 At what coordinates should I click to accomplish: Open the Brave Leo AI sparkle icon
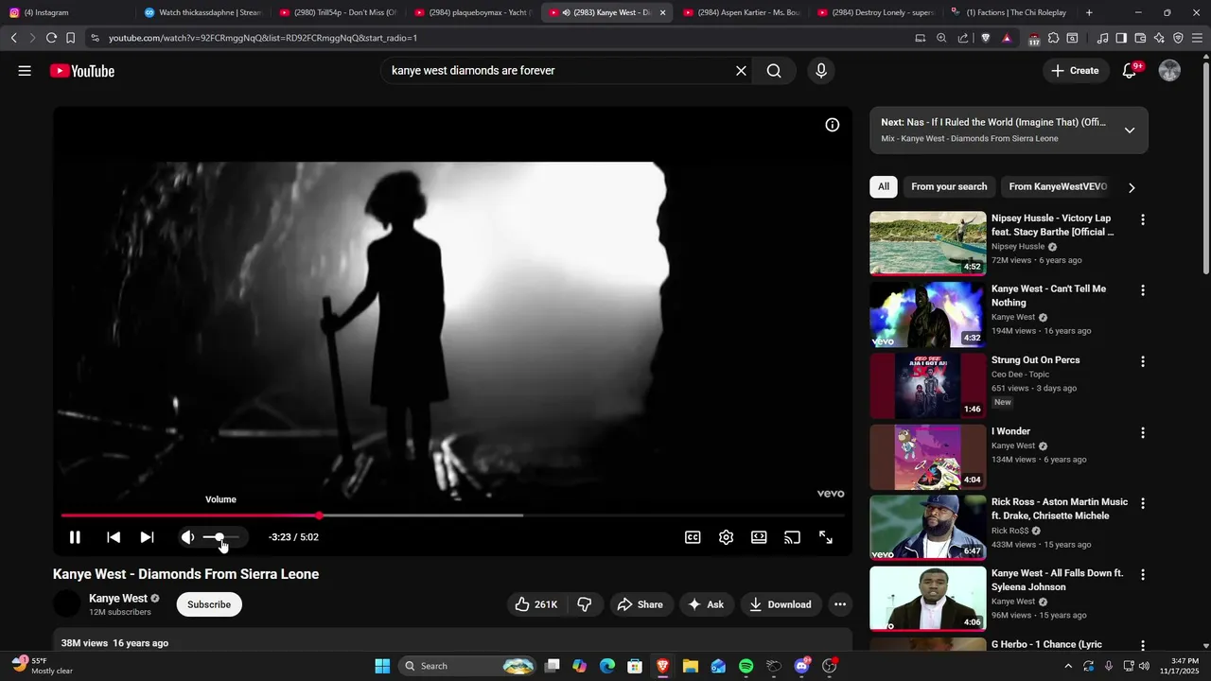pos(1159,38)
